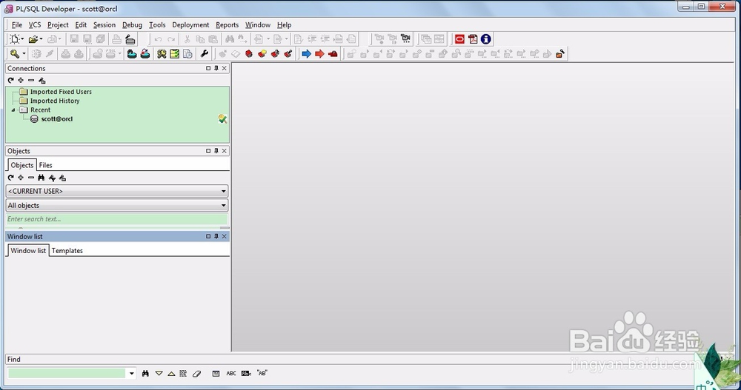
Task: Toggle the "AB" option in Find bar
Action: click(x=262, y=373)
